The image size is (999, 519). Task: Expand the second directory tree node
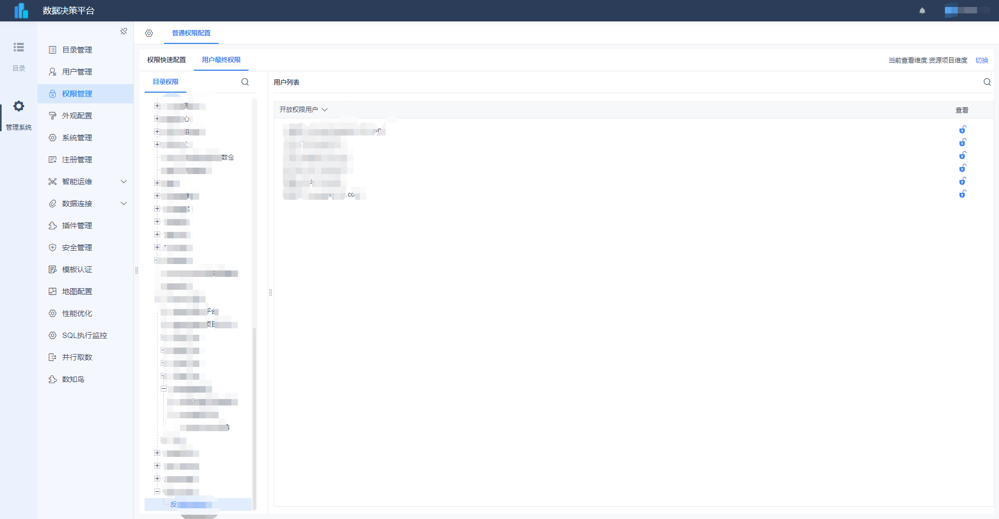point(157,119)
